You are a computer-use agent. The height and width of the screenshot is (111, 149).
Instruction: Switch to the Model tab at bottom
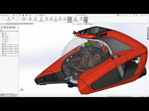pos(7,95)
